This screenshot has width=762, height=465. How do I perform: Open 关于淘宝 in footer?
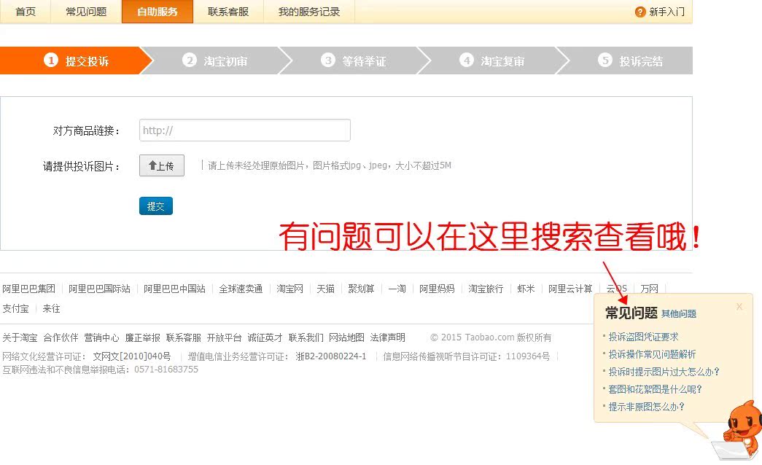(x=20, y=337)
